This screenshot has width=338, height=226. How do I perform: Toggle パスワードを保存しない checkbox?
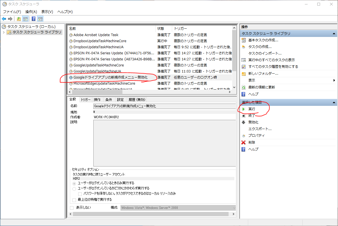coord(80,194)
